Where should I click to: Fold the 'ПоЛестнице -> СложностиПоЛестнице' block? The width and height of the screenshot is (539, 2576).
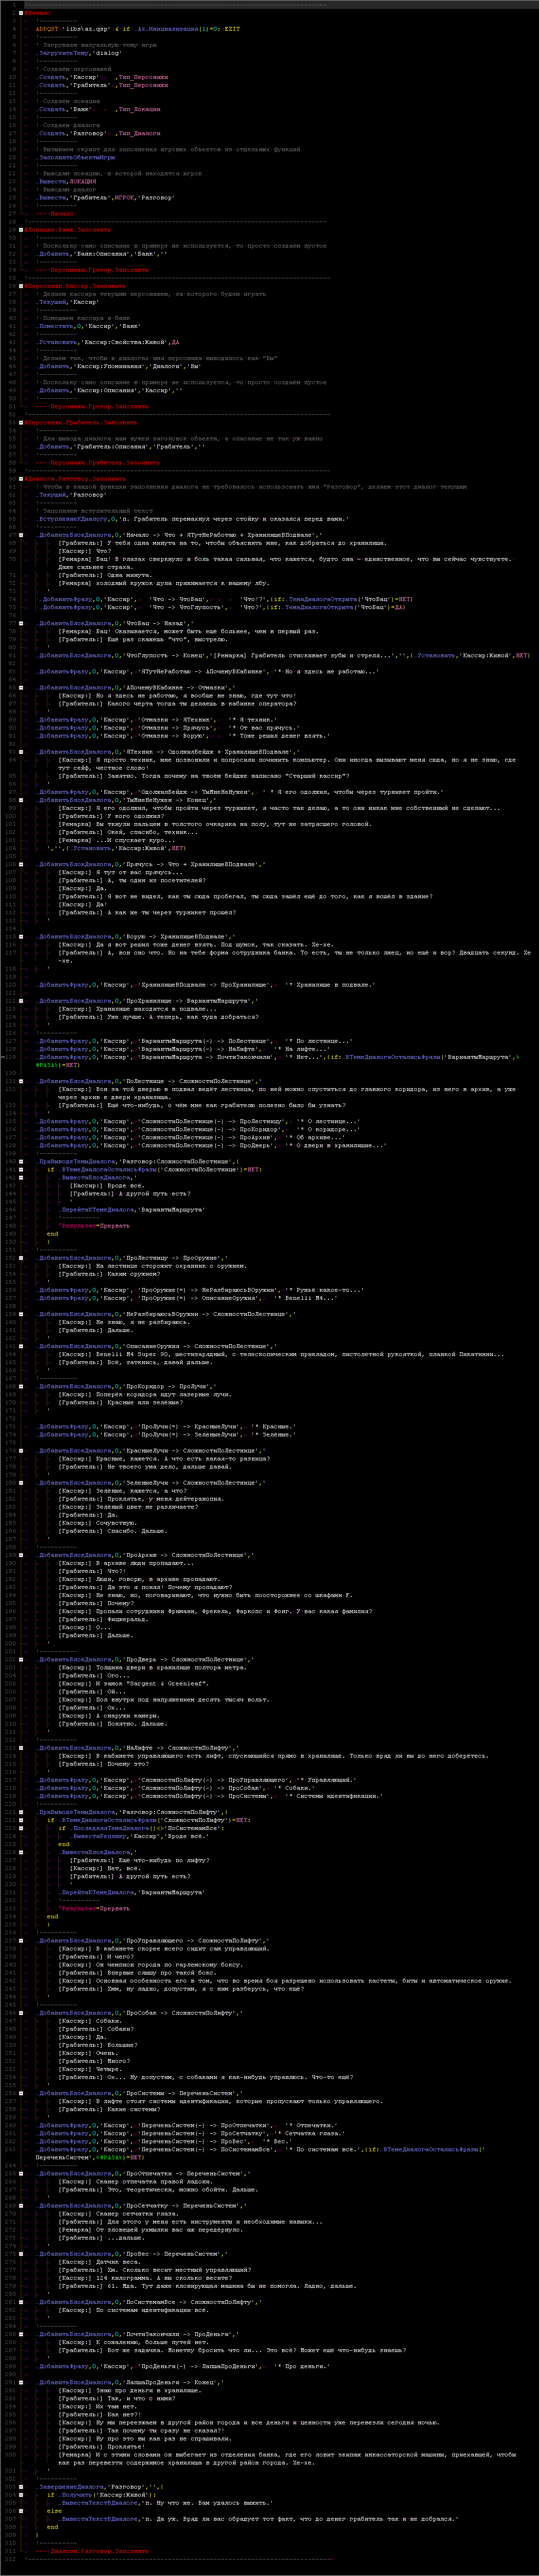click(20, 1080)
